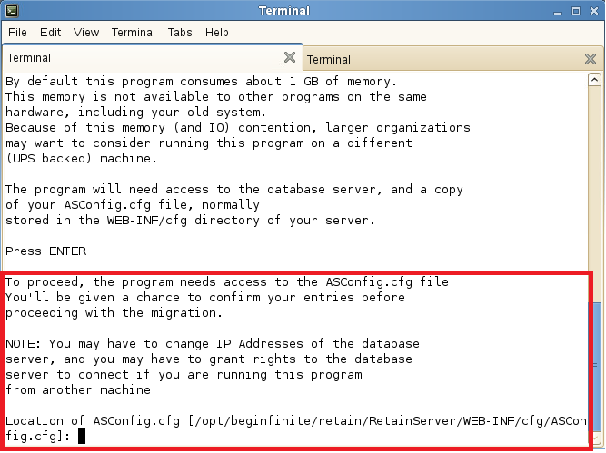Switch to the second Terminal tab
The height and width of the screenshot is (453, 606).
click(x=436, y=59)
